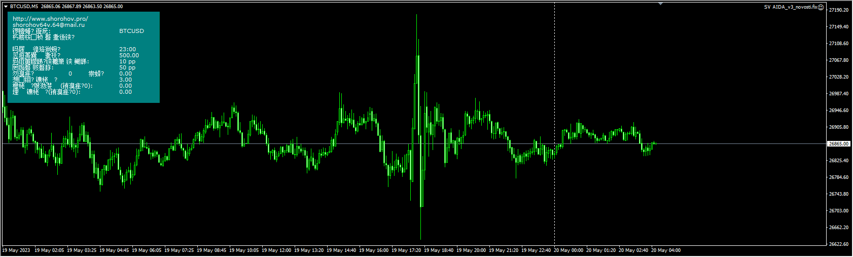Click the 20 May 01:20 time label
The width and height of the screenshot is (853, 257).
pos(601,250)
